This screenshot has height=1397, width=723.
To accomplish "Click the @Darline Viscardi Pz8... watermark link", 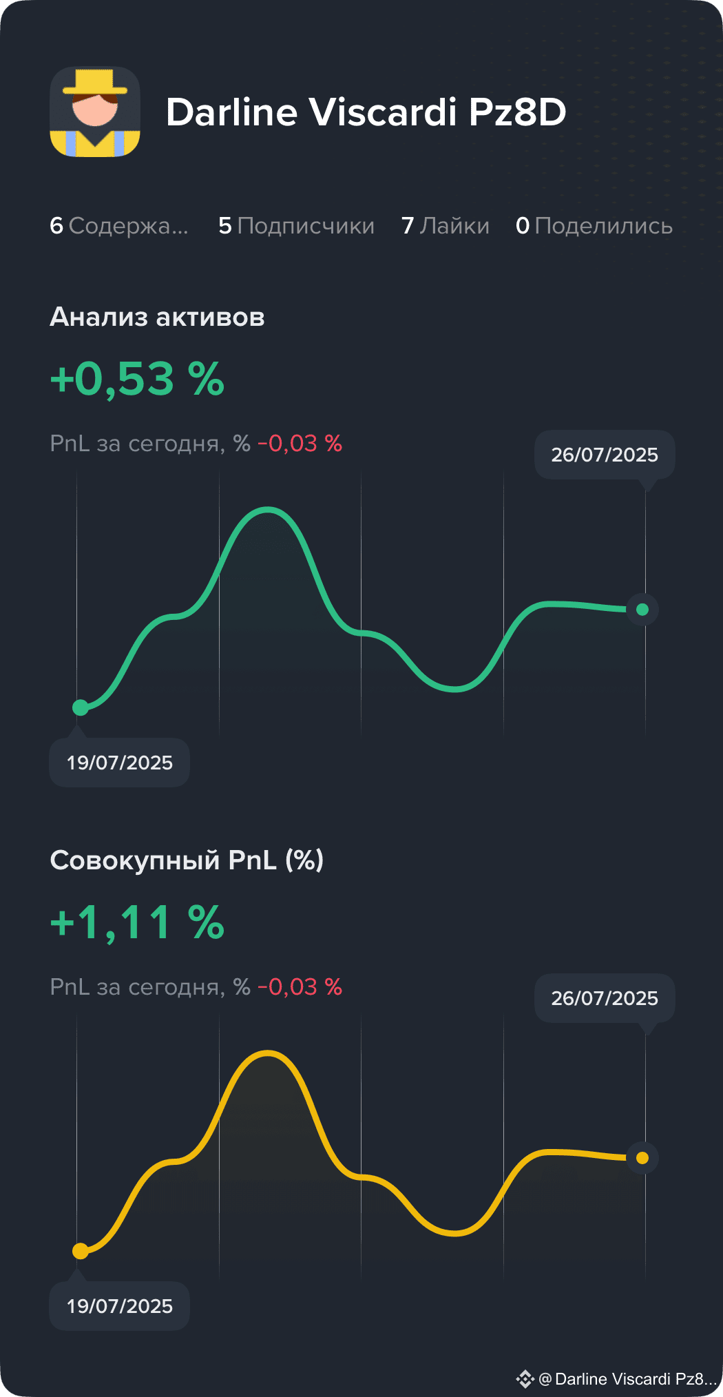I will click(x=628, y=1378).
